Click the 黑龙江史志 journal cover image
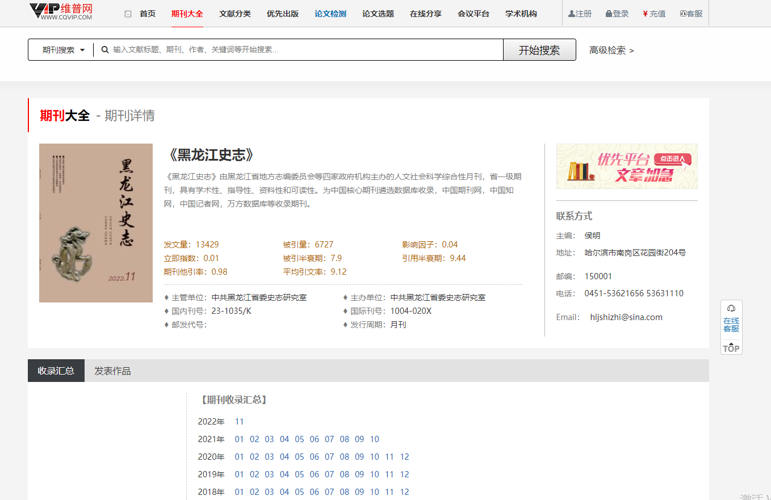This screenshot has width=771, height=500. pos(96,223)
